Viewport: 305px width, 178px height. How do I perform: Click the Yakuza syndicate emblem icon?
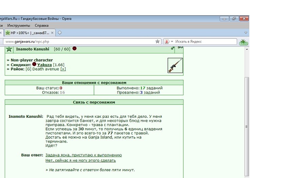pos(34,64)
